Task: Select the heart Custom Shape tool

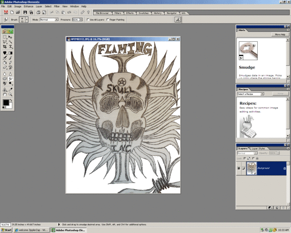Action: click(5, 53)
